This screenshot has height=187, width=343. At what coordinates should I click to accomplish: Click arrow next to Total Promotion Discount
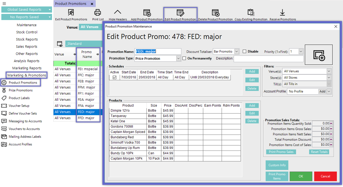click(331, 139)
